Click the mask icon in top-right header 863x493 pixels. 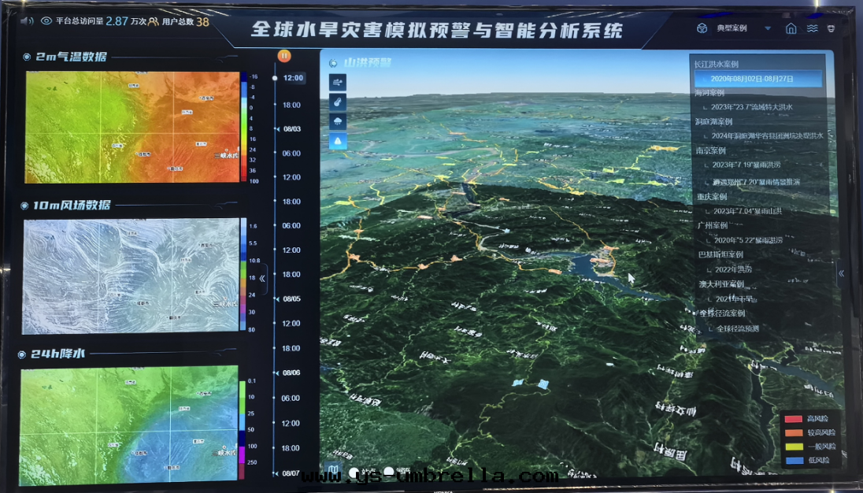coord(831,29)
